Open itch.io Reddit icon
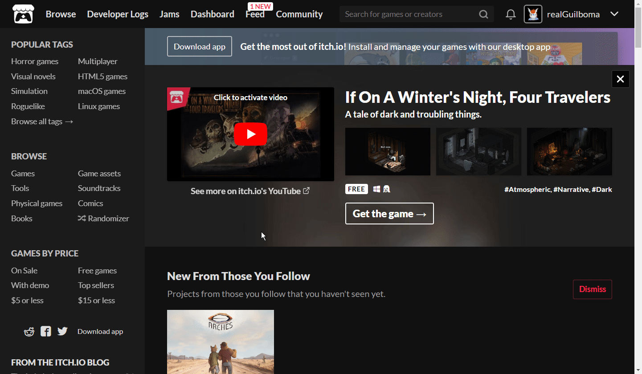Screen dimensions: 642x374 coord(29,331)
